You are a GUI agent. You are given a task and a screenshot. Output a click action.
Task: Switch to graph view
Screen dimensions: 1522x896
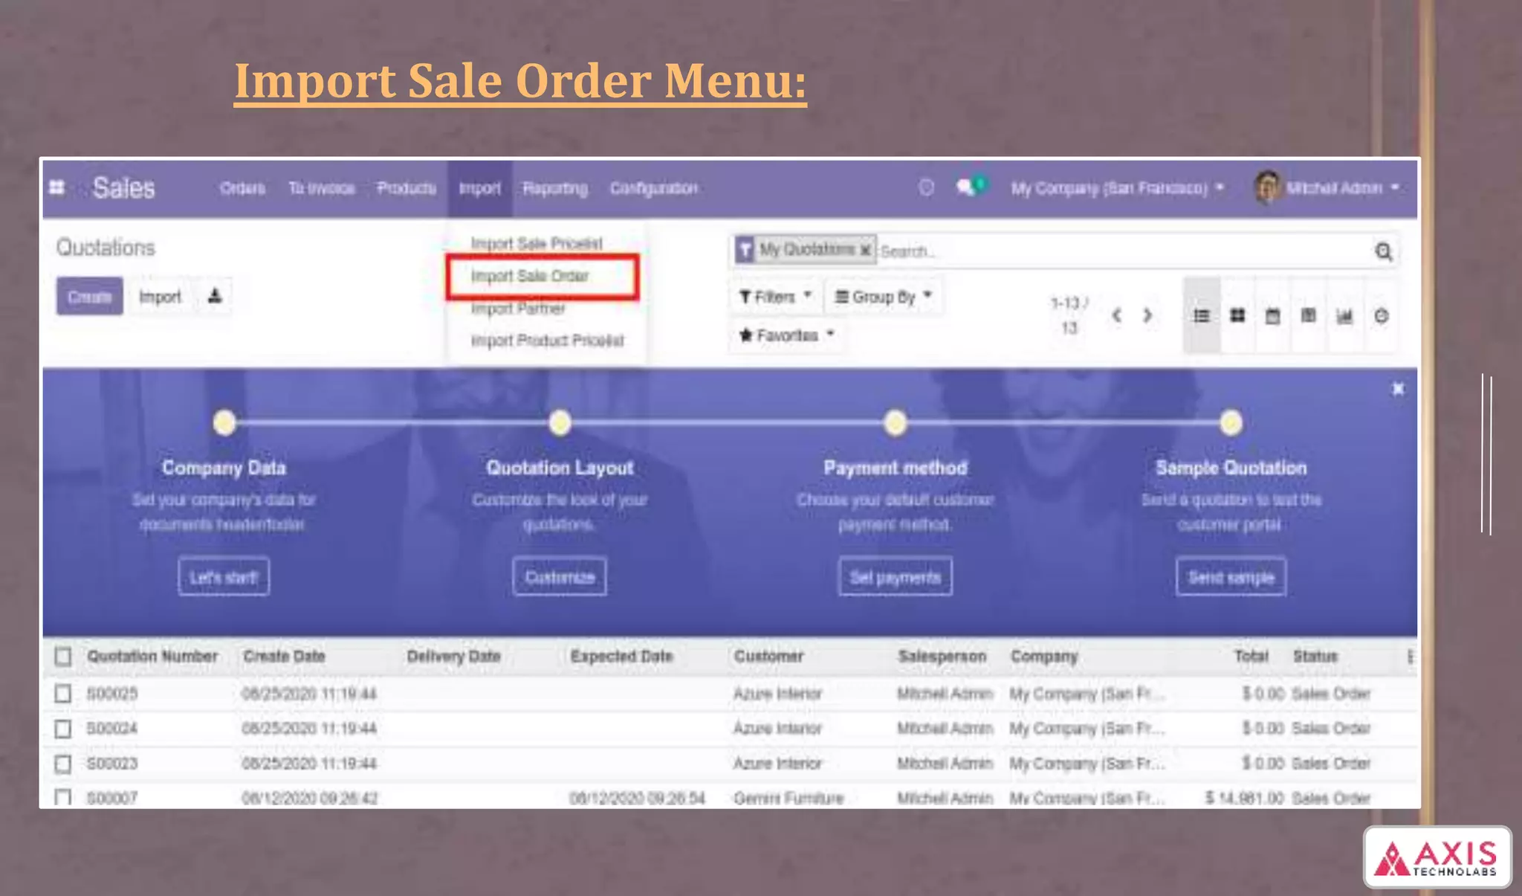(x=1344, y=316)
